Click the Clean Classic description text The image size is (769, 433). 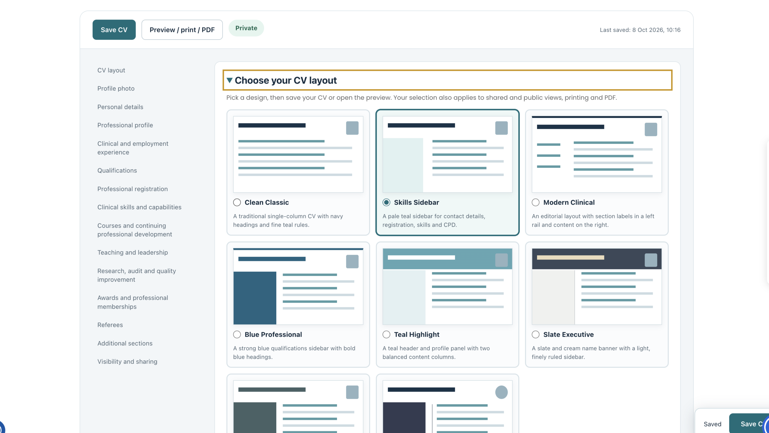tap(288, 220)
